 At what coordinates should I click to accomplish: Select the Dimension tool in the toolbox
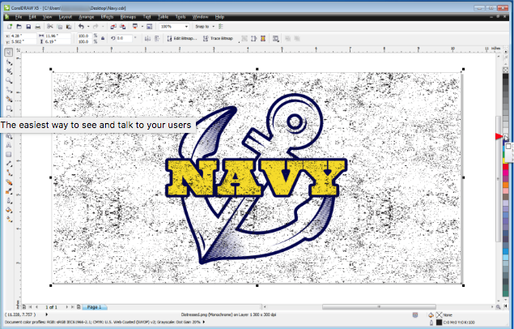pos(9,164)
